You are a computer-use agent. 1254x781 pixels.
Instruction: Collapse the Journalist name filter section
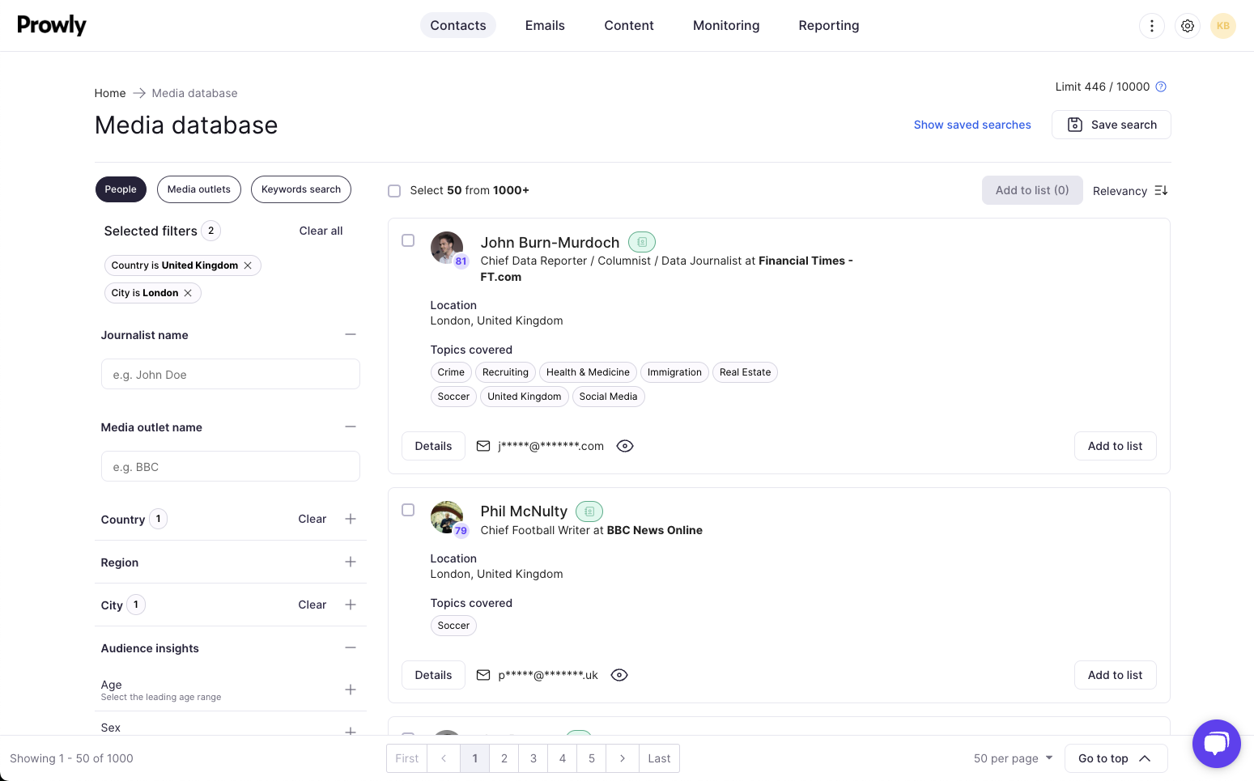coord(350,334)
